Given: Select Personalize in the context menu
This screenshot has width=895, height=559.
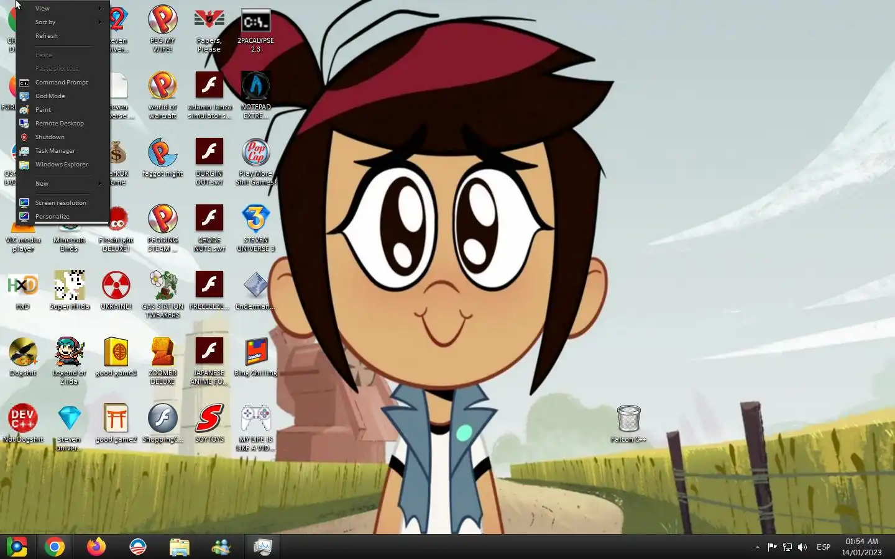Looking at the screenshot, I should pos(62,216).
